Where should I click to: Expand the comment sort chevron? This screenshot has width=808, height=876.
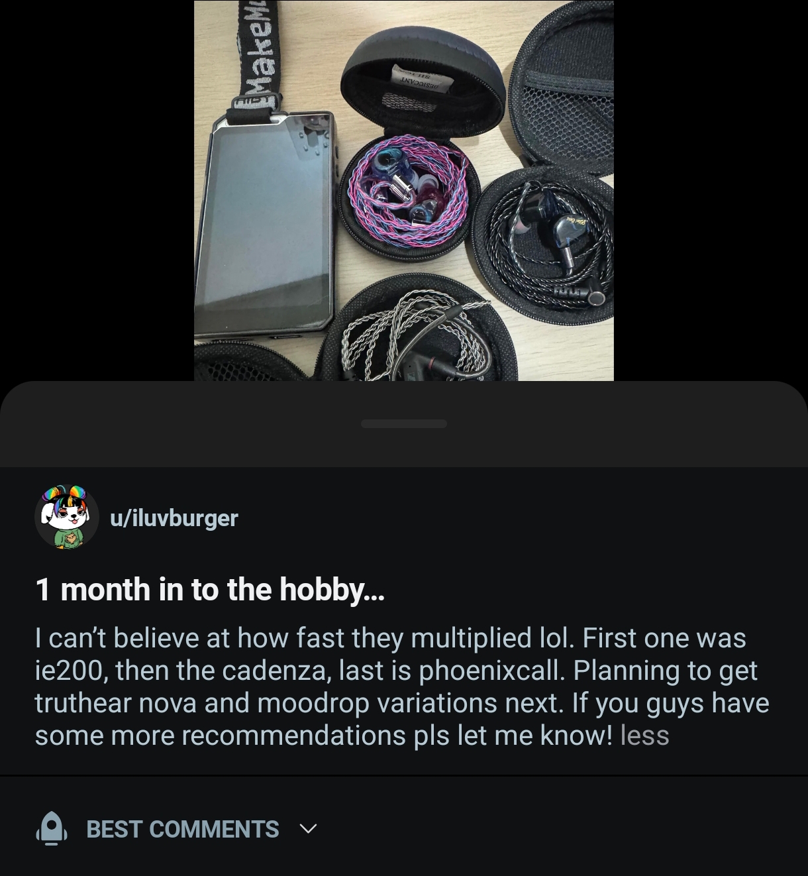308,829
